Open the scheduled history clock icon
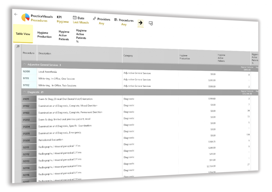This screenshot has height=192, width=272. 151,23
